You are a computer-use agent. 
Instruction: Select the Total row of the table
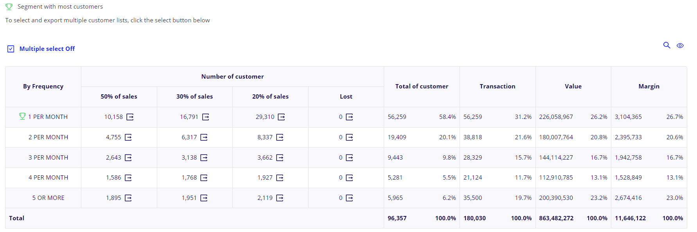16,218
